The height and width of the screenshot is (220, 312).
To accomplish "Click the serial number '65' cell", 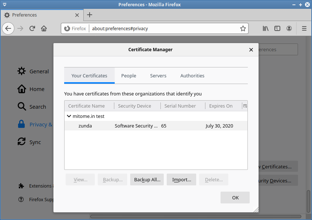I will (164, 126).
